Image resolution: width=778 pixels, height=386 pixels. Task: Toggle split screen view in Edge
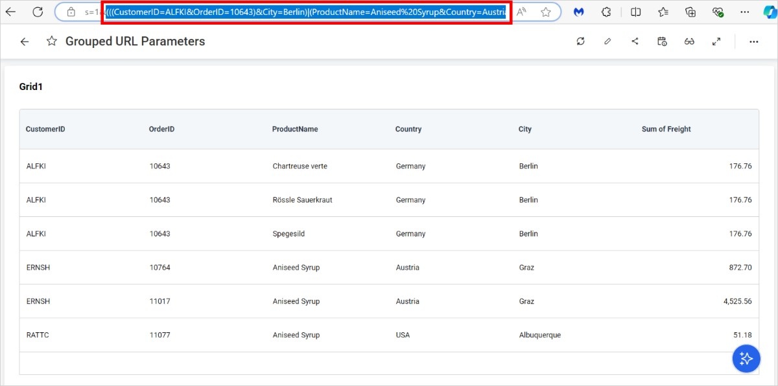coord(635,11)
